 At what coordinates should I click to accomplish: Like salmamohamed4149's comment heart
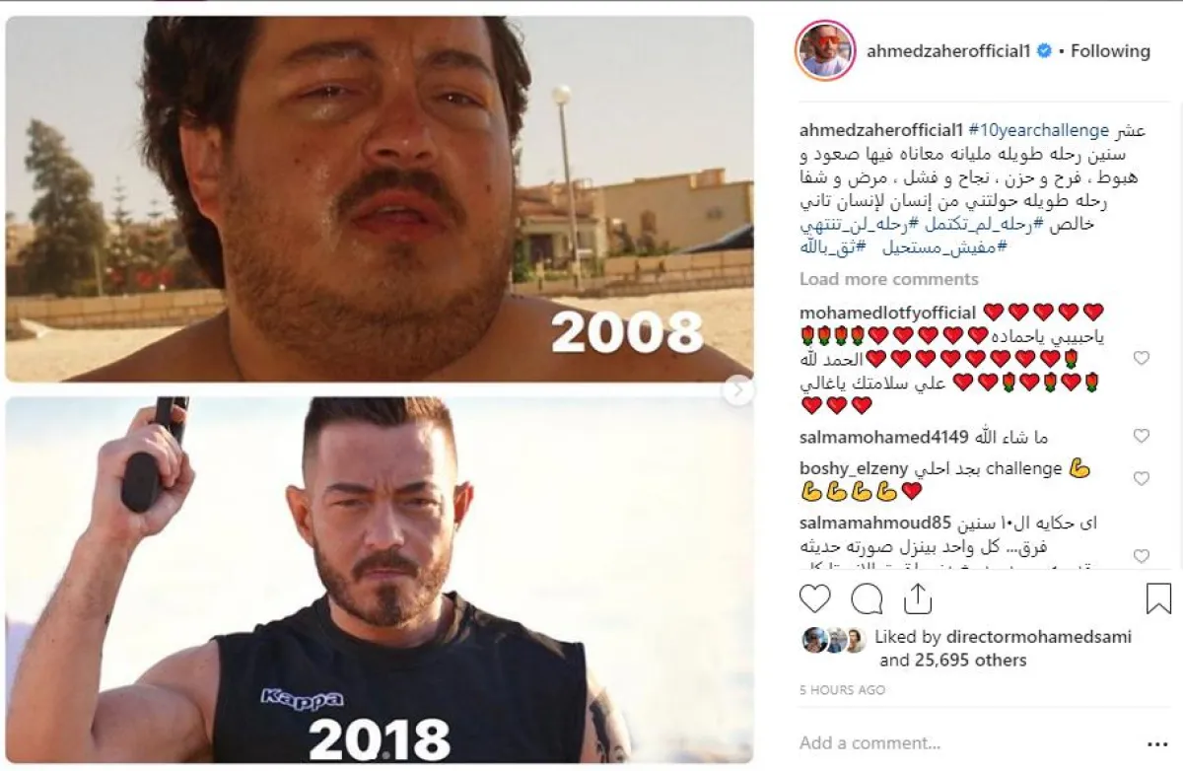click(1141, 436)
